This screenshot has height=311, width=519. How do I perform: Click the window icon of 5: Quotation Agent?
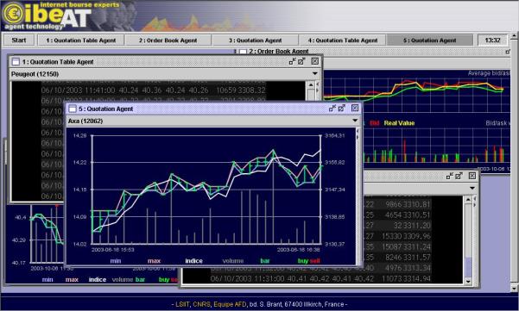[x=73, y=109]
